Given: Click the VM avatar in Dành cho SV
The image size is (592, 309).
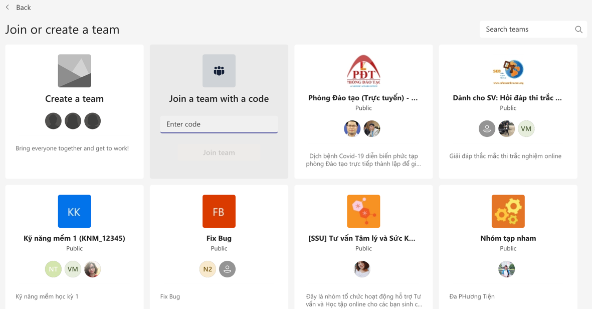Looking at the screenshot, I should click(x=526, y=129).
